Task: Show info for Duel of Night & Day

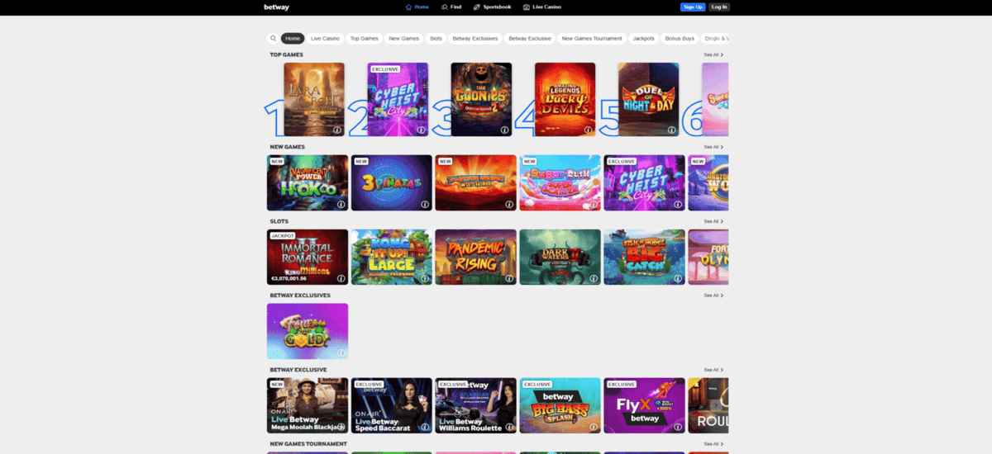Action: (x=671, y=130)
